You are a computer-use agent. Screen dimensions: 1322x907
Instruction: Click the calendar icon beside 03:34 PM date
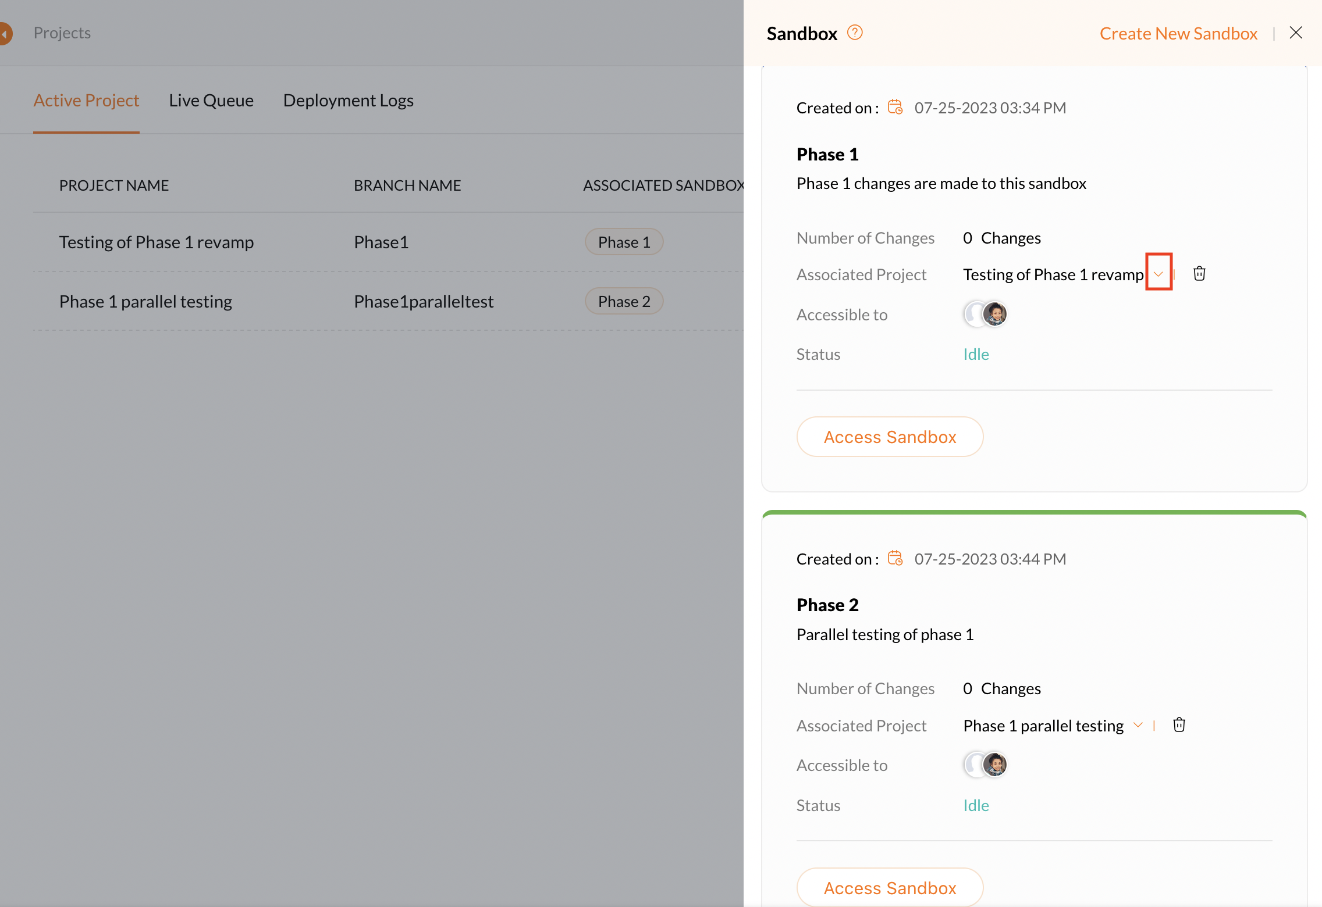coord(895,108)
